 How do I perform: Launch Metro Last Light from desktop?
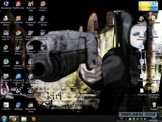(x=31, y=4)
